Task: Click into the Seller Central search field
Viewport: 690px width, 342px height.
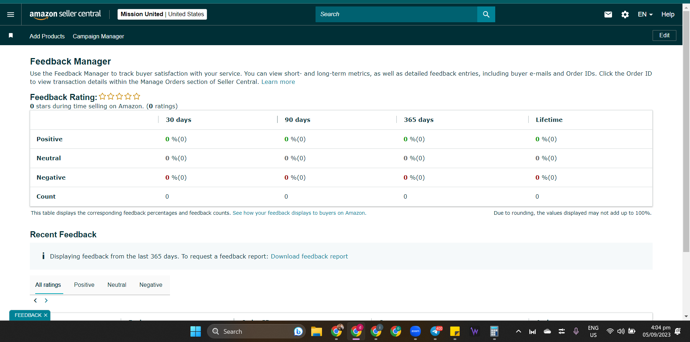Action: point(396,14)
